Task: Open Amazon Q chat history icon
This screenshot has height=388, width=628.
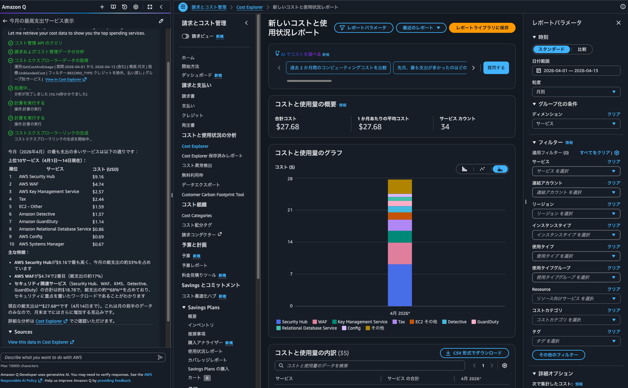Action: (x=124, y=7)
